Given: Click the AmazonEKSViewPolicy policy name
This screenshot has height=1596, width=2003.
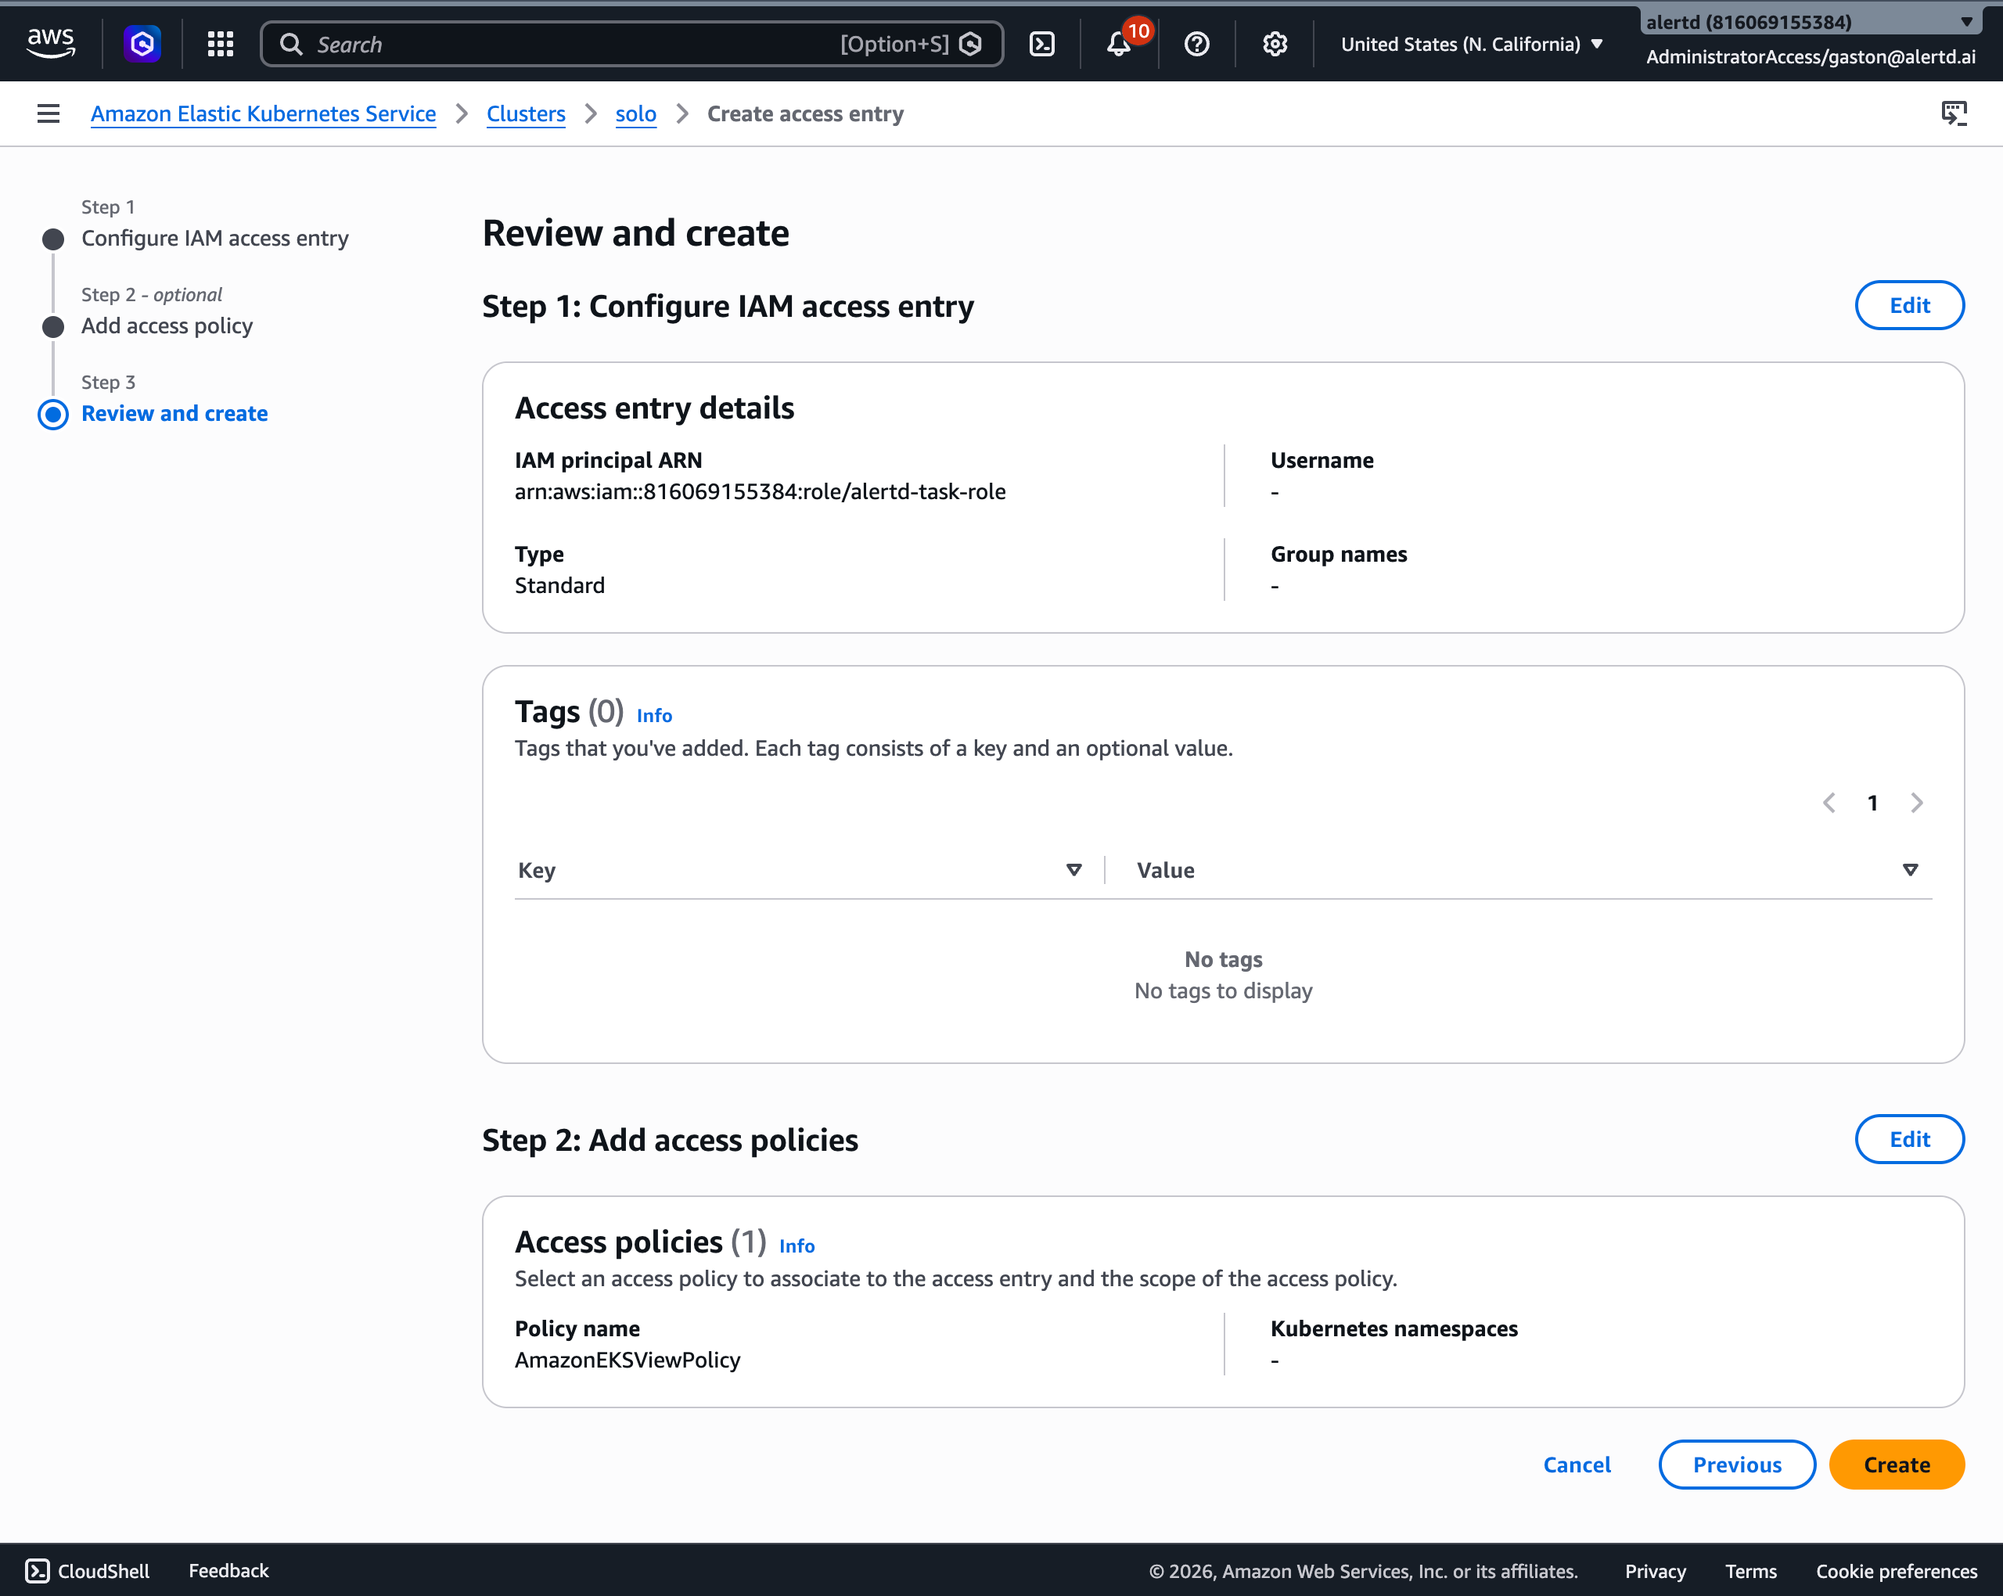Looking at the screenshot, I should click(627, 1359).
